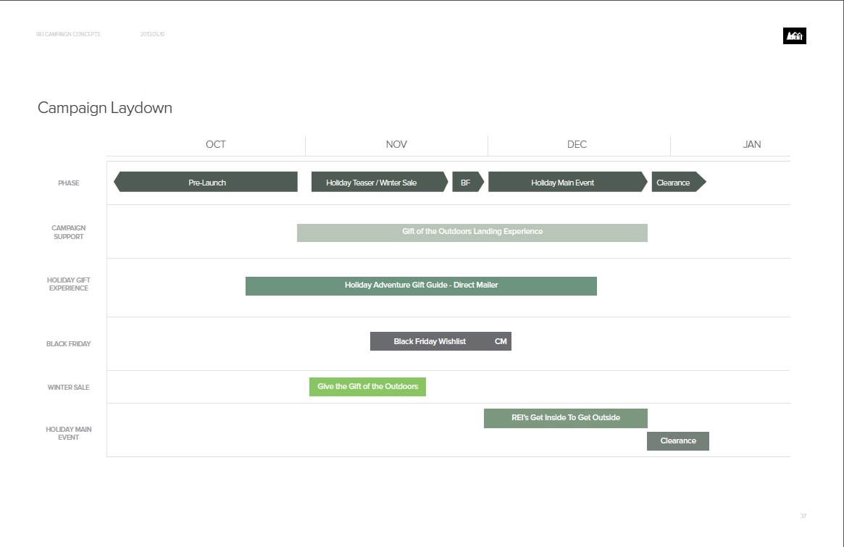Select the Clearance bar in the bottom row

pos(677,440)
